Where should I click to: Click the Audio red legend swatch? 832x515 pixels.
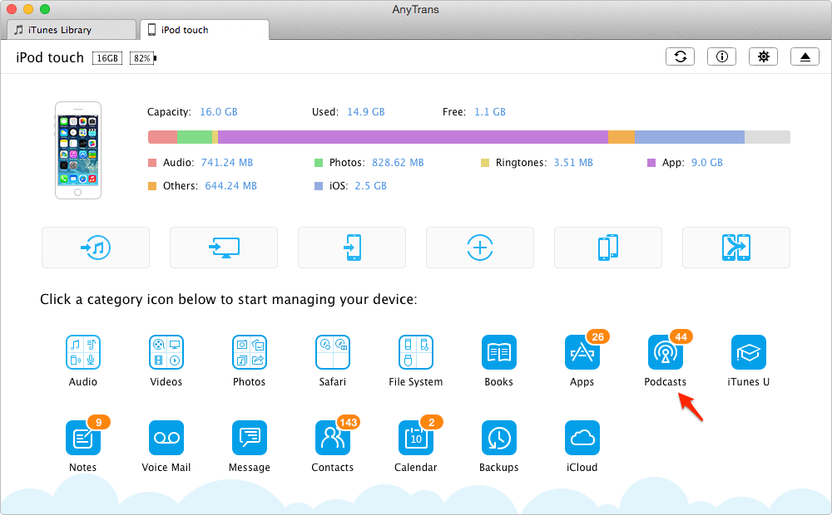click(x=152, y=163)
